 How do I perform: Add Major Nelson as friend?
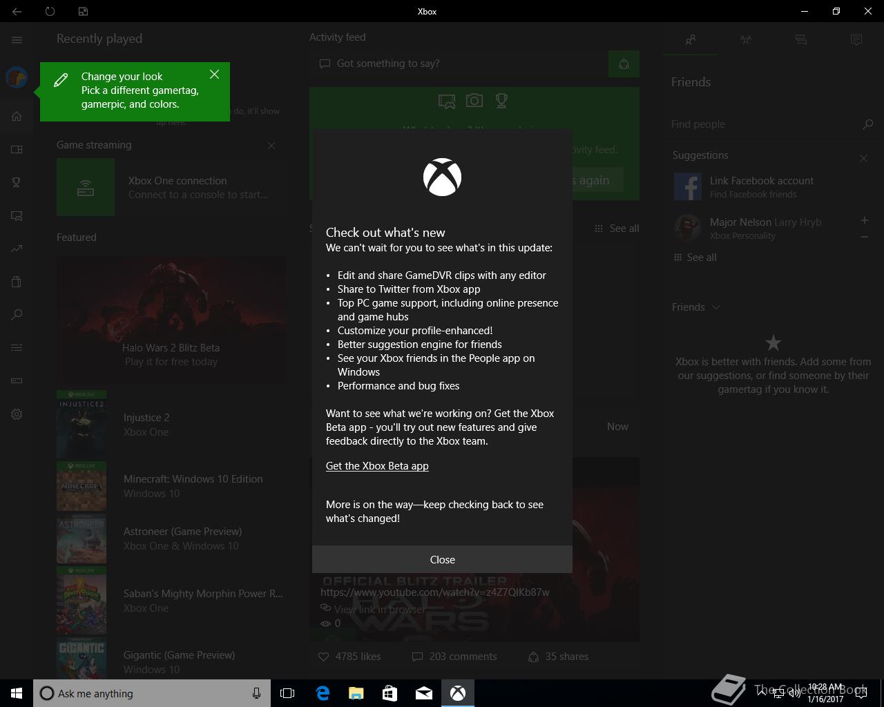pyautogui.click(x=864, y=220)
